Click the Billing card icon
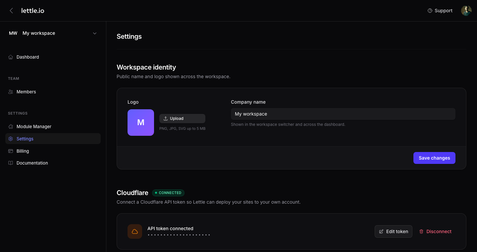The image size is (477, 252). (11, 151)
